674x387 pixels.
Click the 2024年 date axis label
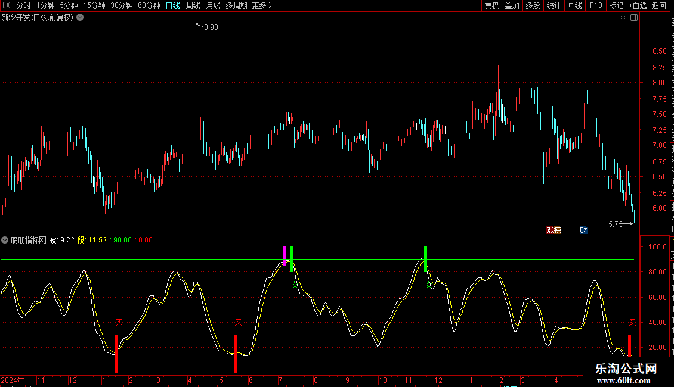tap(13, 380)
